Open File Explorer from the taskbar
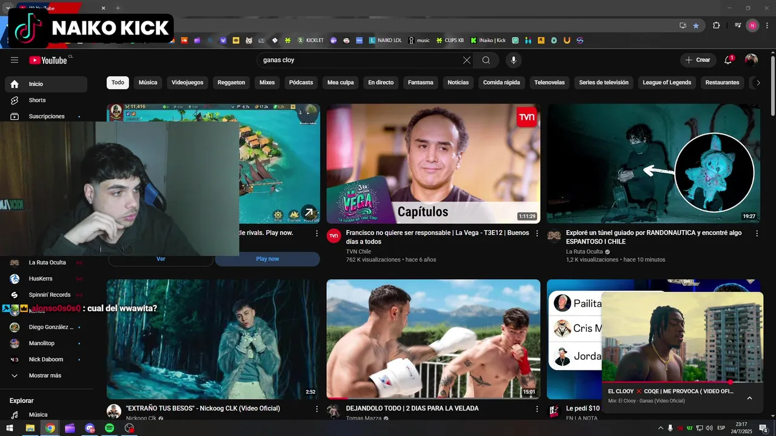The width and height of the screenshot is (776, 436). [x=30, y=428]
